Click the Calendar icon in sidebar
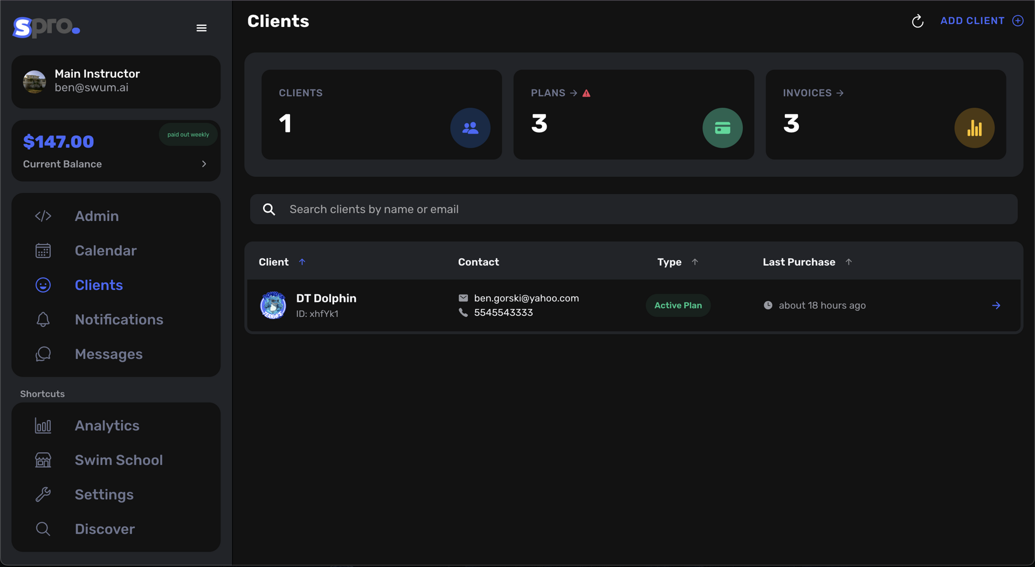This screenshot has height=567, width=1035. point(43,251)
